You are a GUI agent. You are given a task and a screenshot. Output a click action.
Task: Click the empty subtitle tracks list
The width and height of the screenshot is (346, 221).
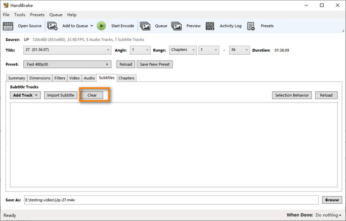coord(173,145)
